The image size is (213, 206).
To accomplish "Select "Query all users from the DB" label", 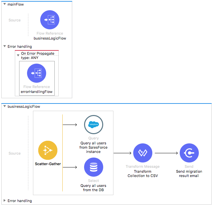I will (x=94, y=188).
